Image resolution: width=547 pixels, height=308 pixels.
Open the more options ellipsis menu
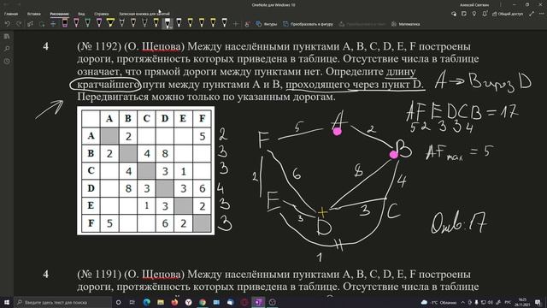(541, 14)
